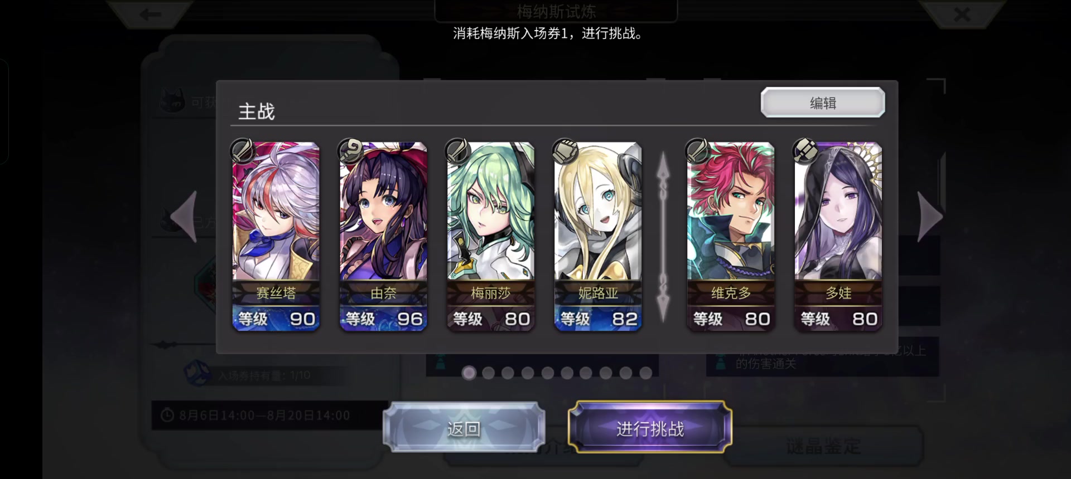Select the third team page dot
The height and width of the screenshot is (479, 1071).
[x=508, y=373]
